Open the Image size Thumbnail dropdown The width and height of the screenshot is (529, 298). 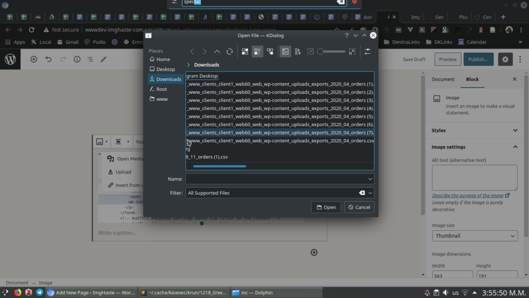pyautogui.click(x=475, y=236)
